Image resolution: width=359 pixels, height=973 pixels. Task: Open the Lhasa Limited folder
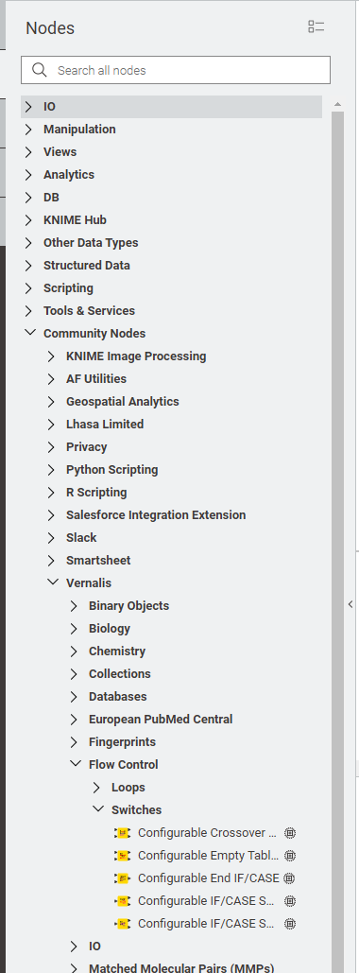105,425
